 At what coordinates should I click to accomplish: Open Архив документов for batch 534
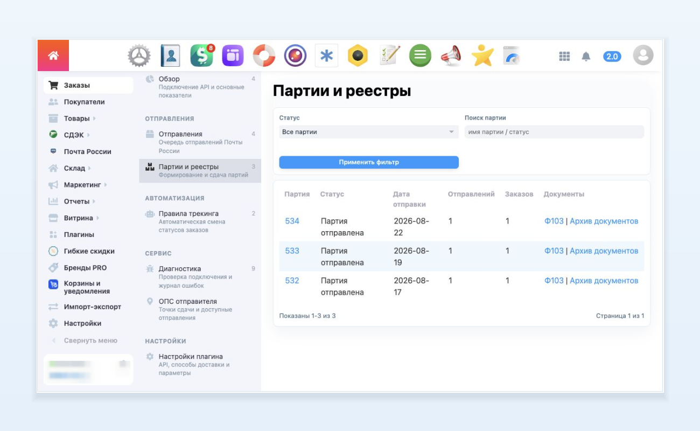pos(604,221)
